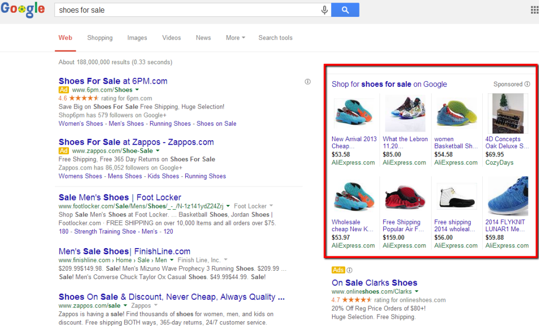Click inside the search query field
539x326 pixels.
coord(158,9)
